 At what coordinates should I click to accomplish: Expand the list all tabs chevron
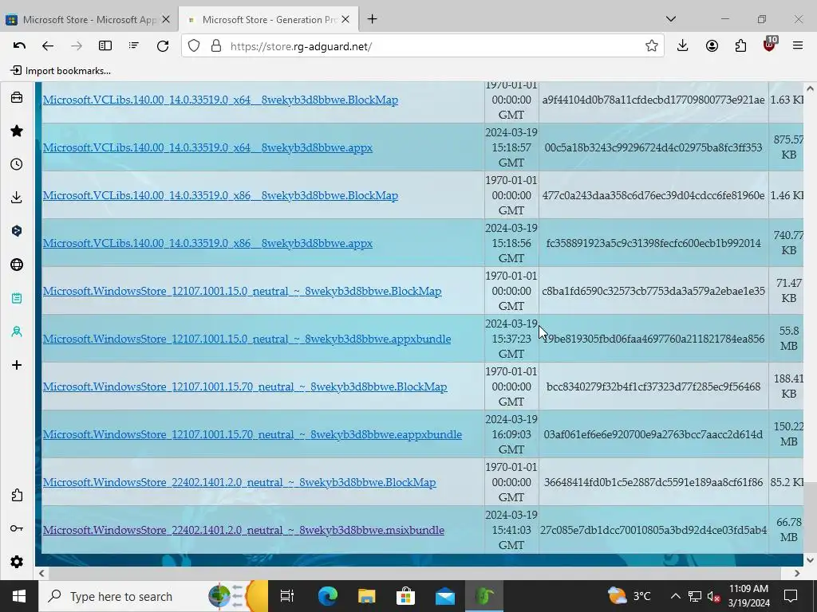[671, 19]
